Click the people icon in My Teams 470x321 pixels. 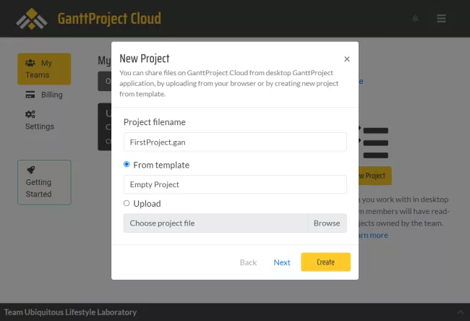click(30, 63)
